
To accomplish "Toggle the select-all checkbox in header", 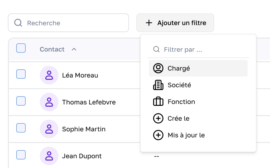I will [x=21, y=48].
